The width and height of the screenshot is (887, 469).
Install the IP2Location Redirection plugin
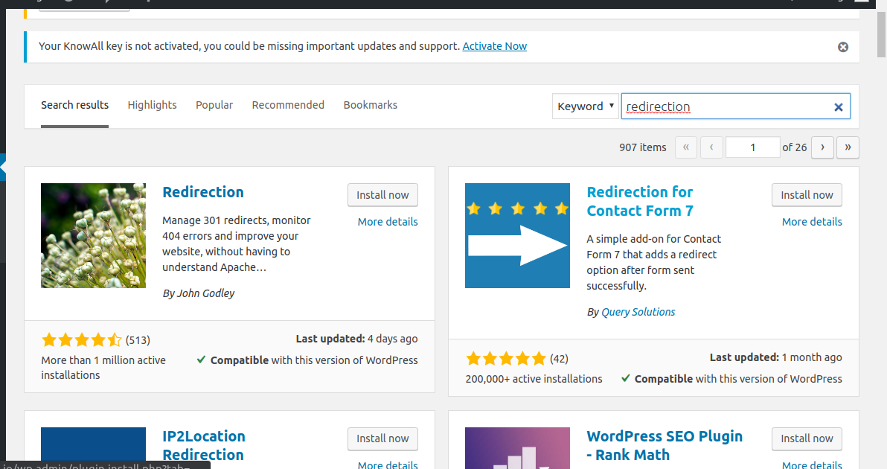coord(382,439)
